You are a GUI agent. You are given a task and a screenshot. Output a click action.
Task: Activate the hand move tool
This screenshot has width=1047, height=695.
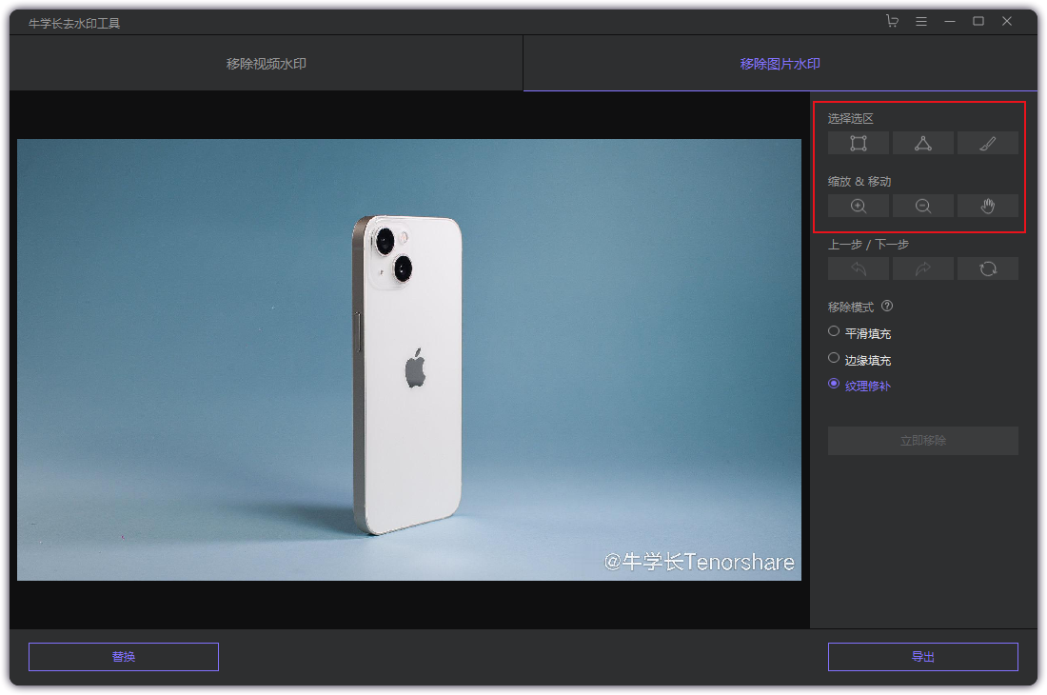[988, 207]
